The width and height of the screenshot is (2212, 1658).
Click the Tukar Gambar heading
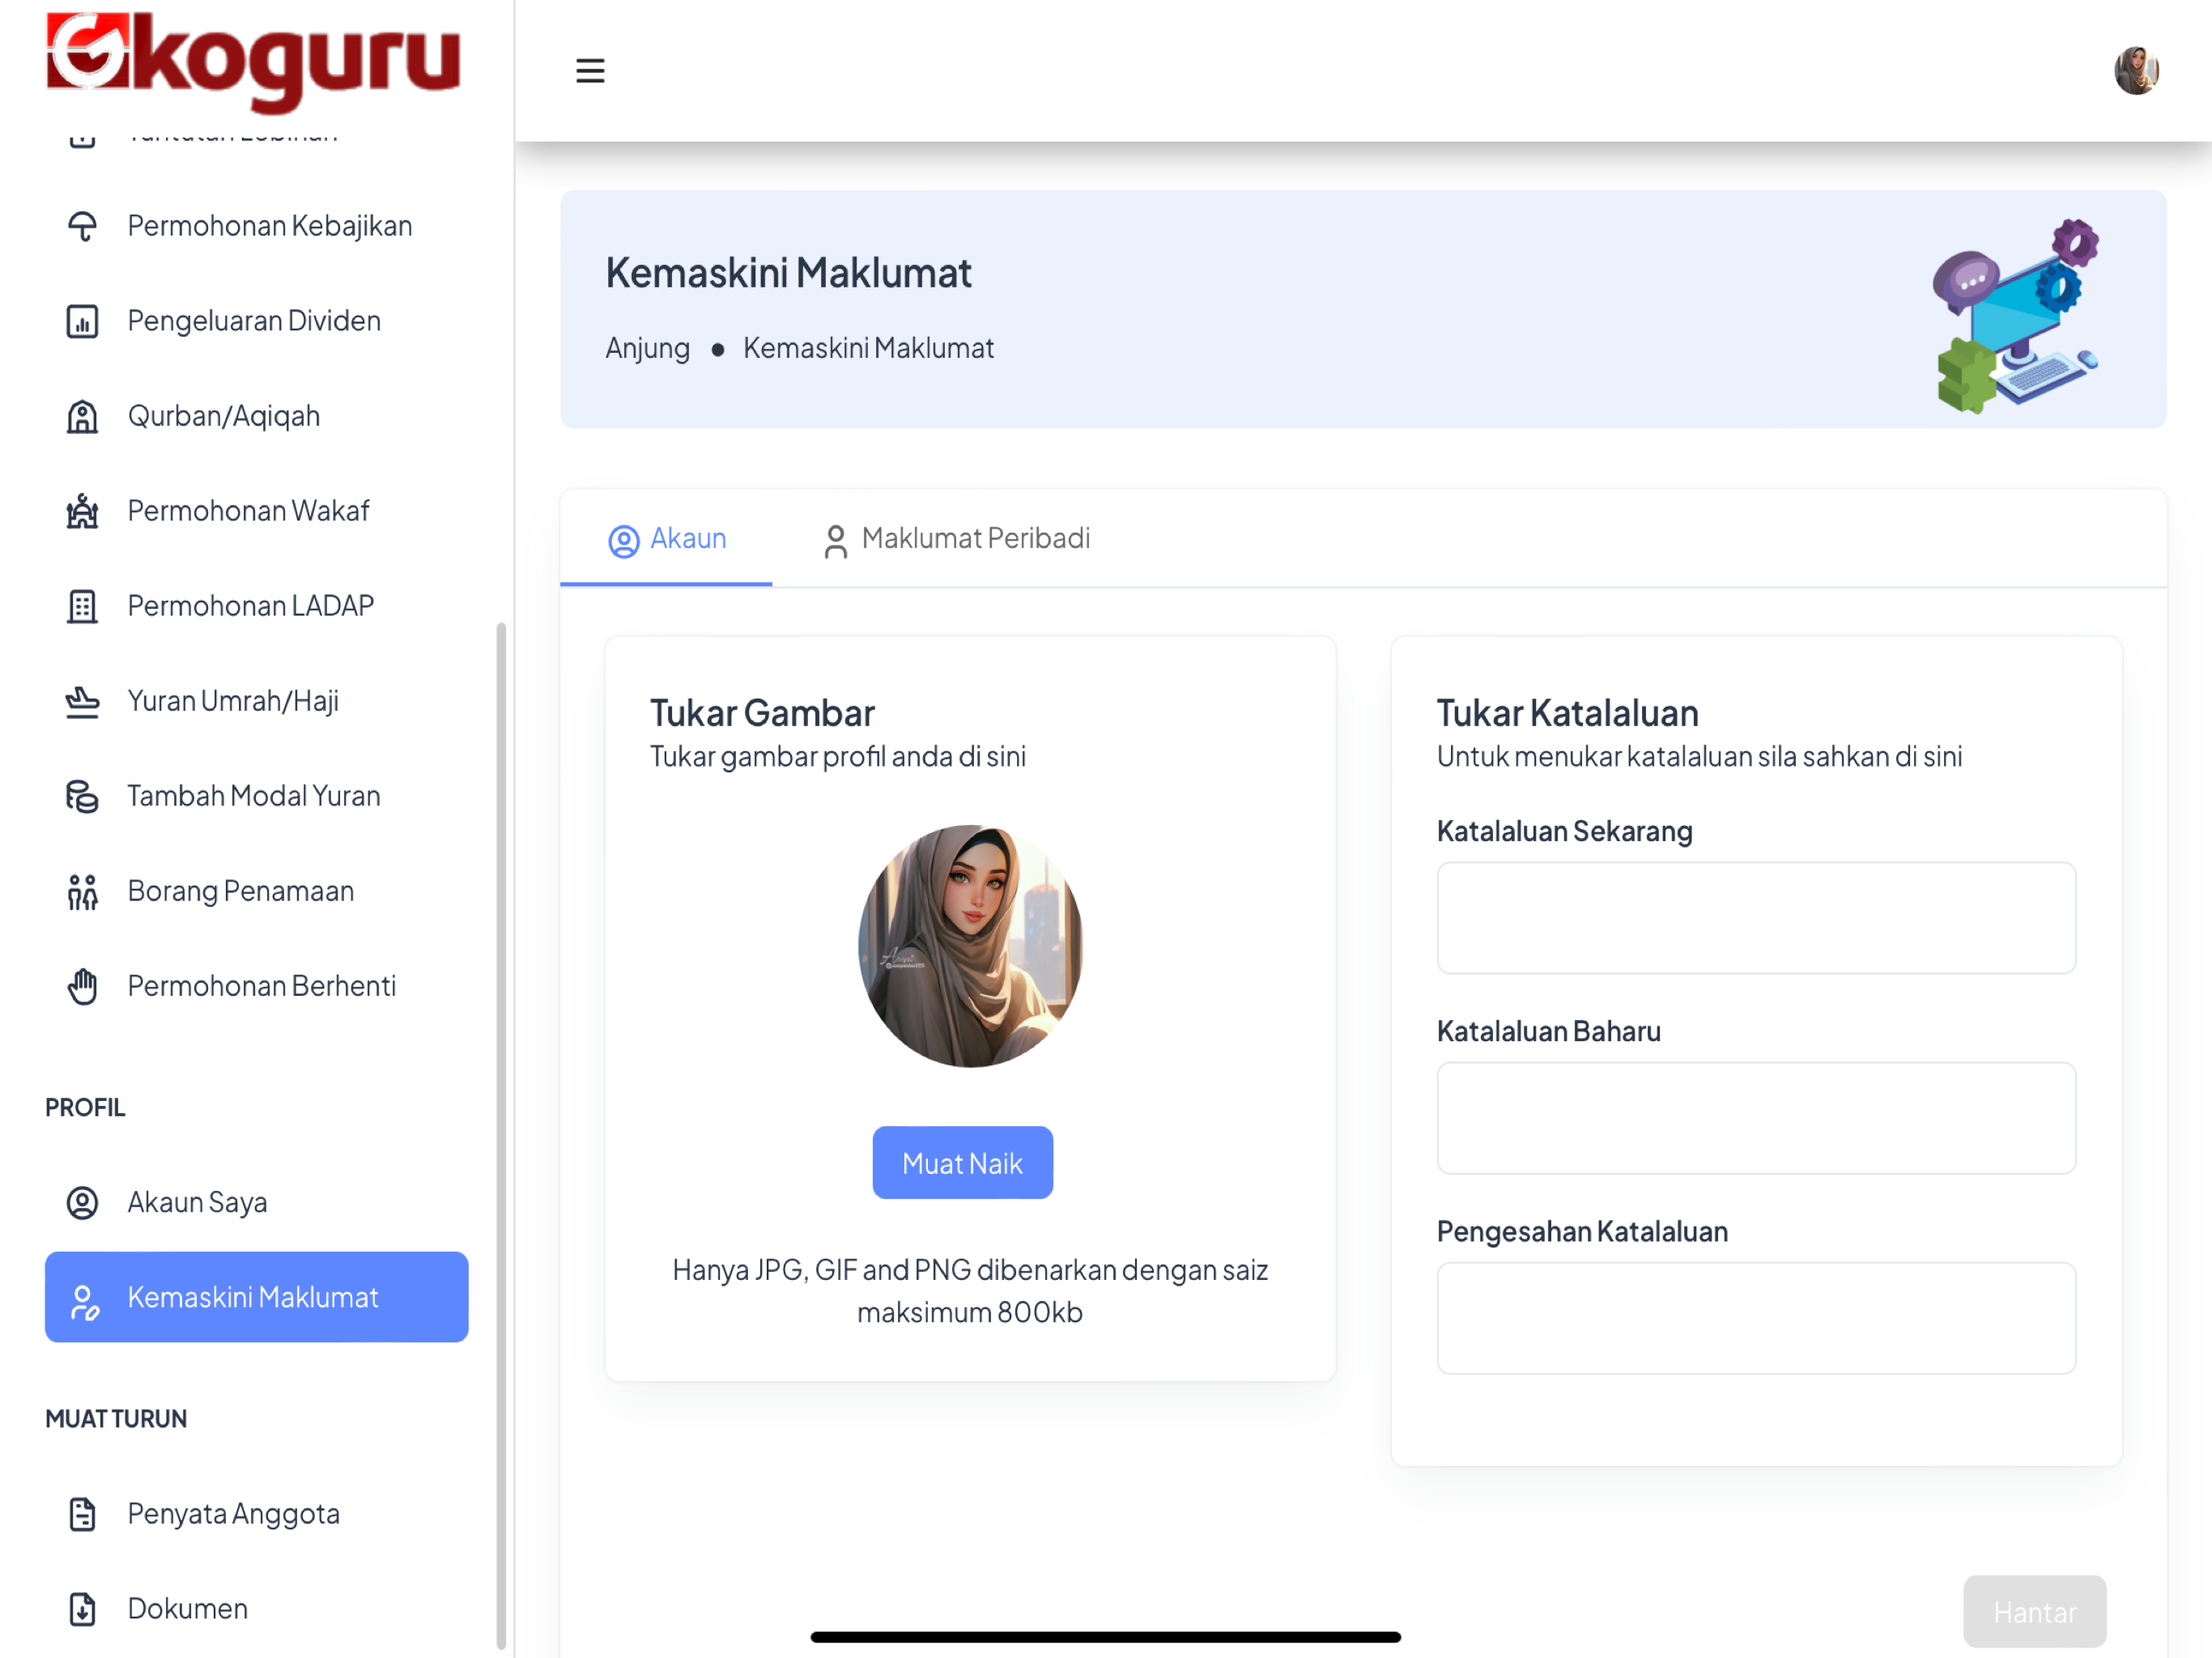coord(762,713)
